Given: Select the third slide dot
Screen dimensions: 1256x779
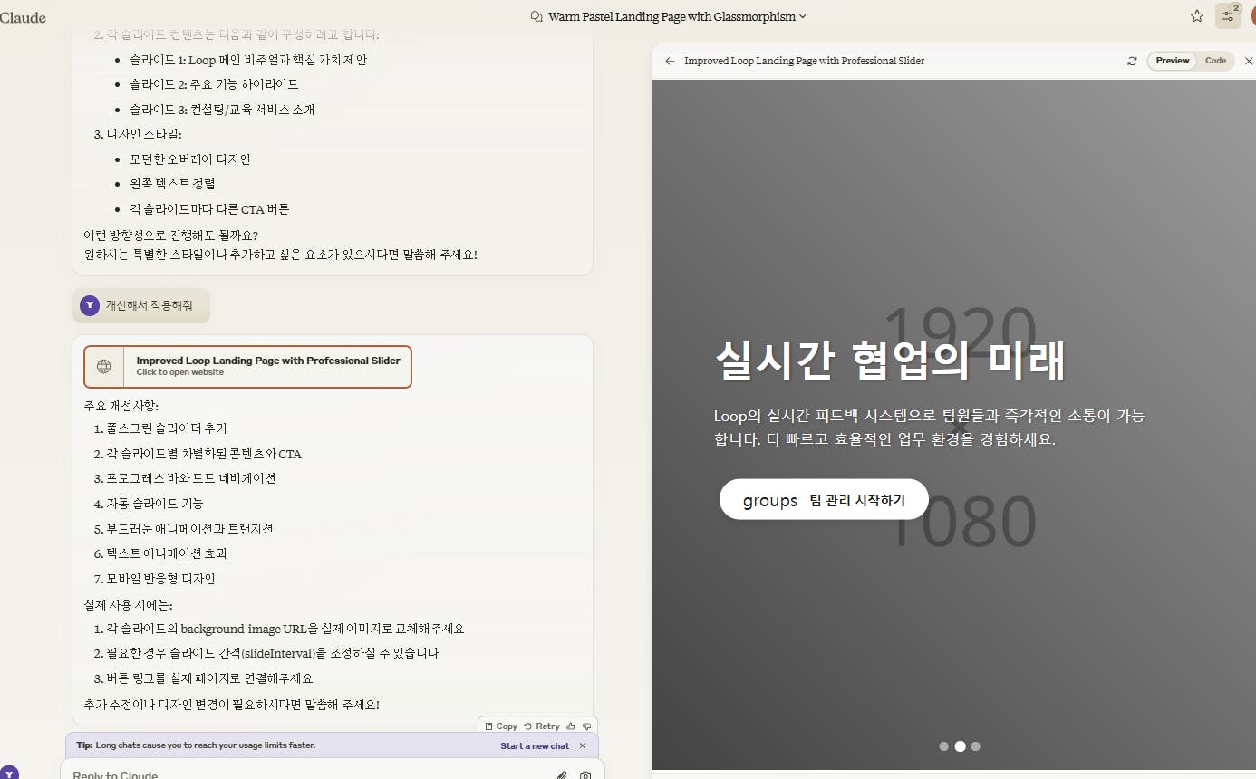Looking at the screenshot, I should tap(975, 746).
